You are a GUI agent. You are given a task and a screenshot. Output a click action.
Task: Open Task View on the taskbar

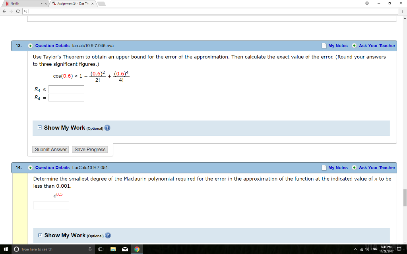coord(100,249)
